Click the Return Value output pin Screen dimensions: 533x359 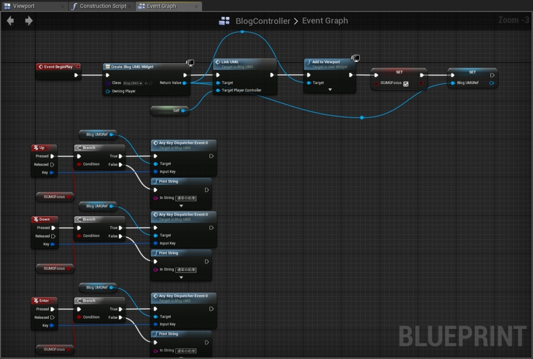pyautogui.click(x=185, y=83)
